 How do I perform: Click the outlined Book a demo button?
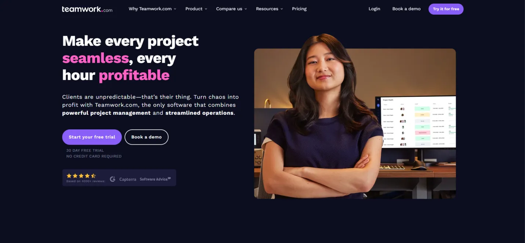coord(146,137)
